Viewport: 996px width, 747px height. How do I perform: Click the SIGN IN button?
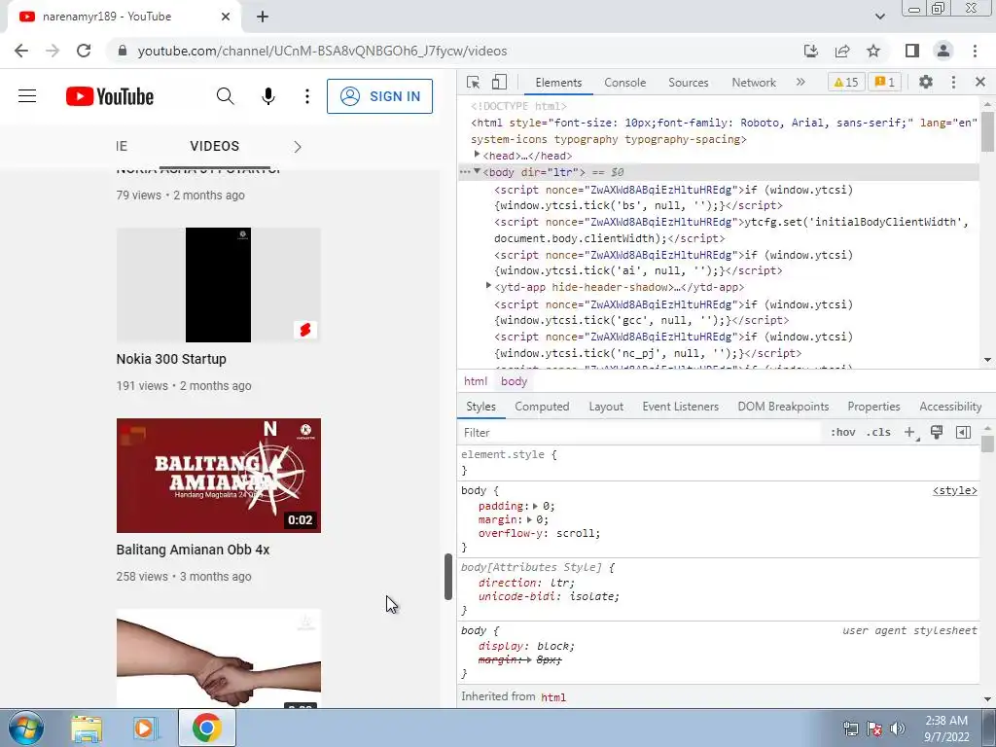[380, 96]
